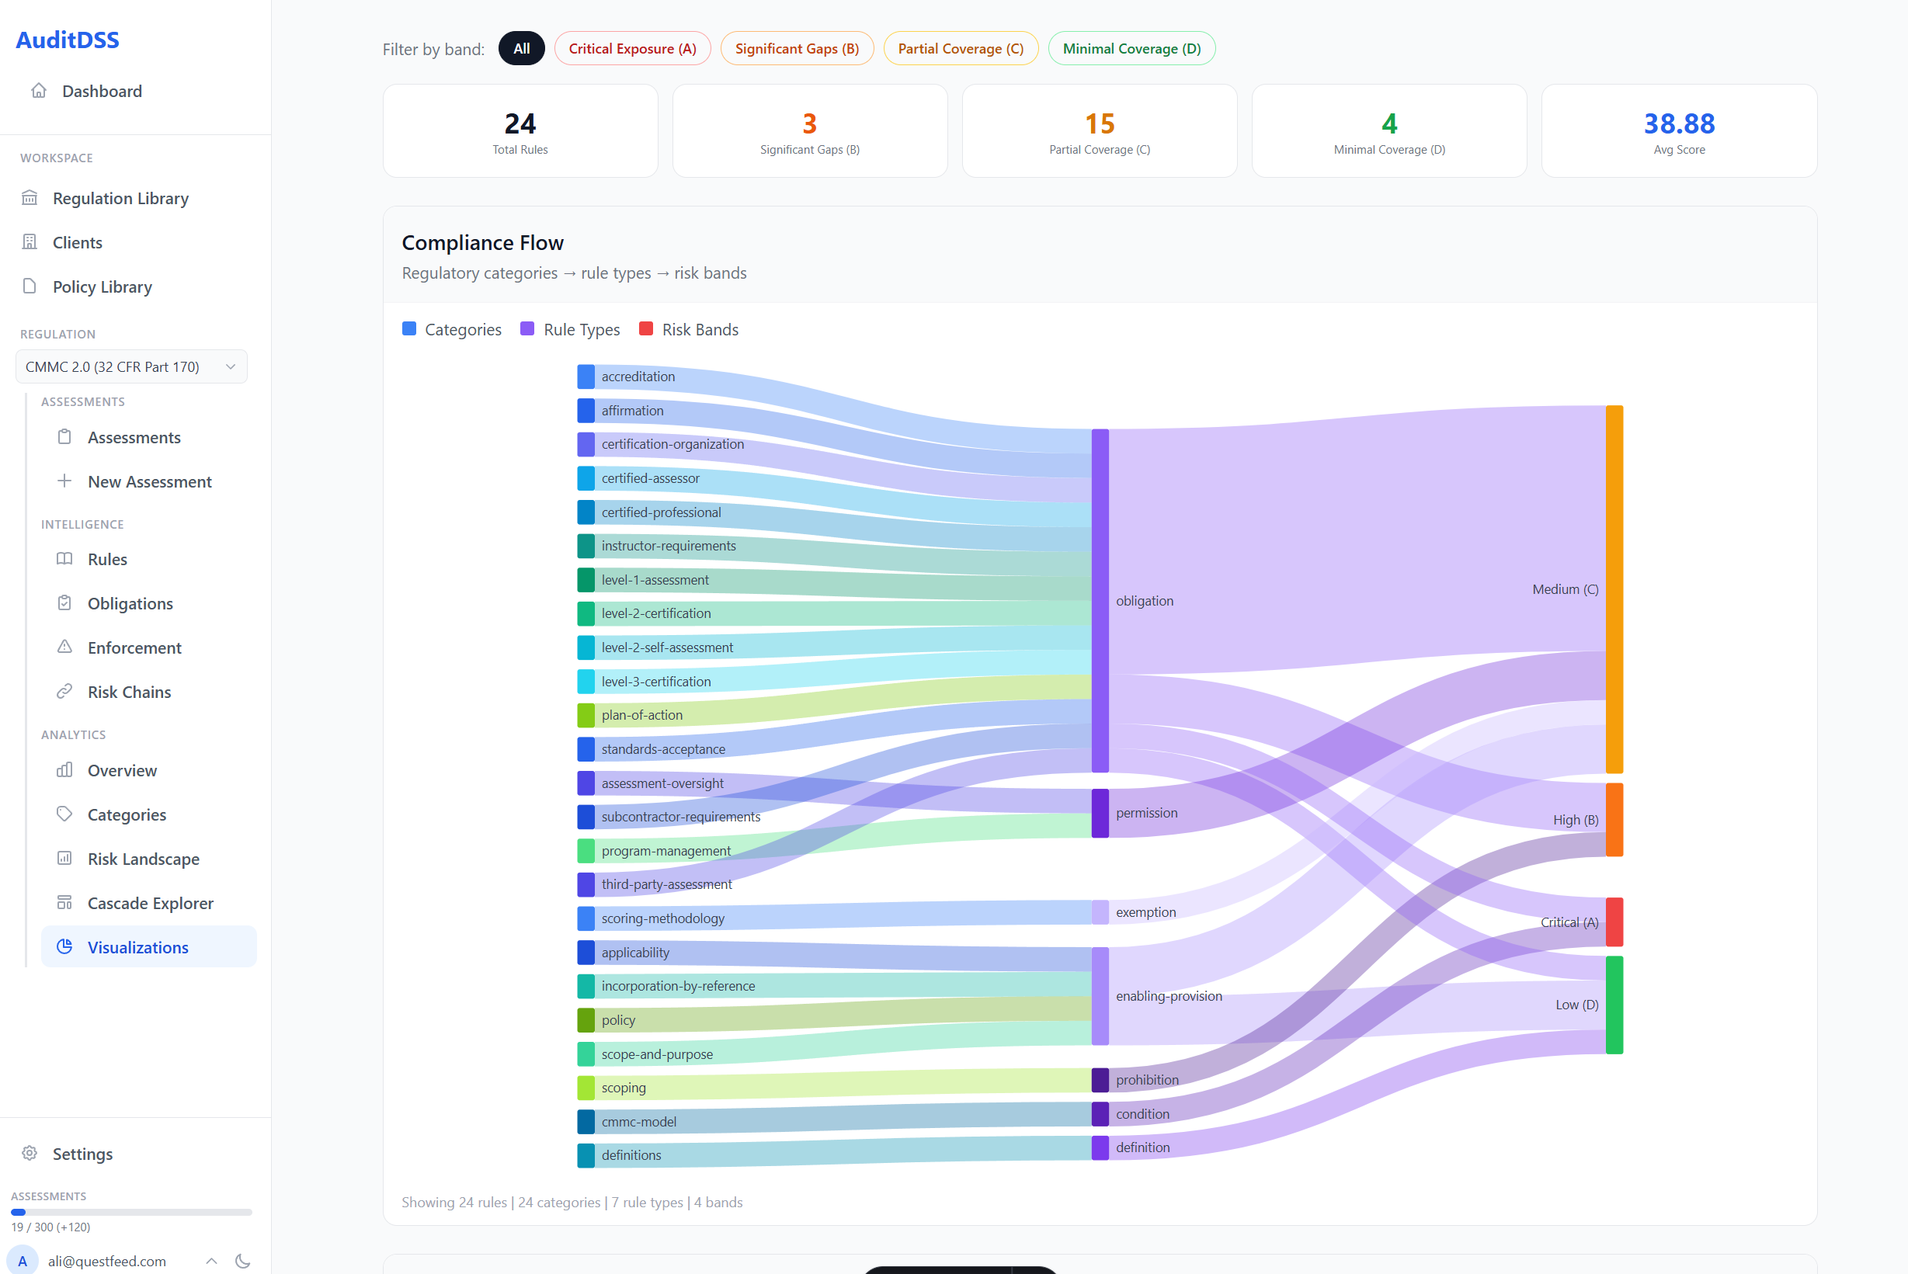The height and width of the screenshot is (1274, 1908).
Task: Select the All filter band
Action: tap(521, 48)
